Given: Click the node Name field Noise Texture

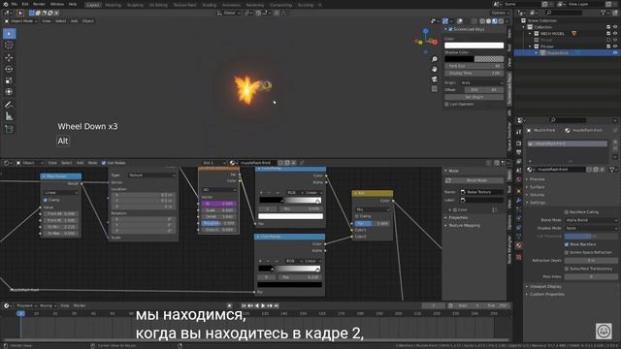Looking at the screenshot, I should click(481, 192).
